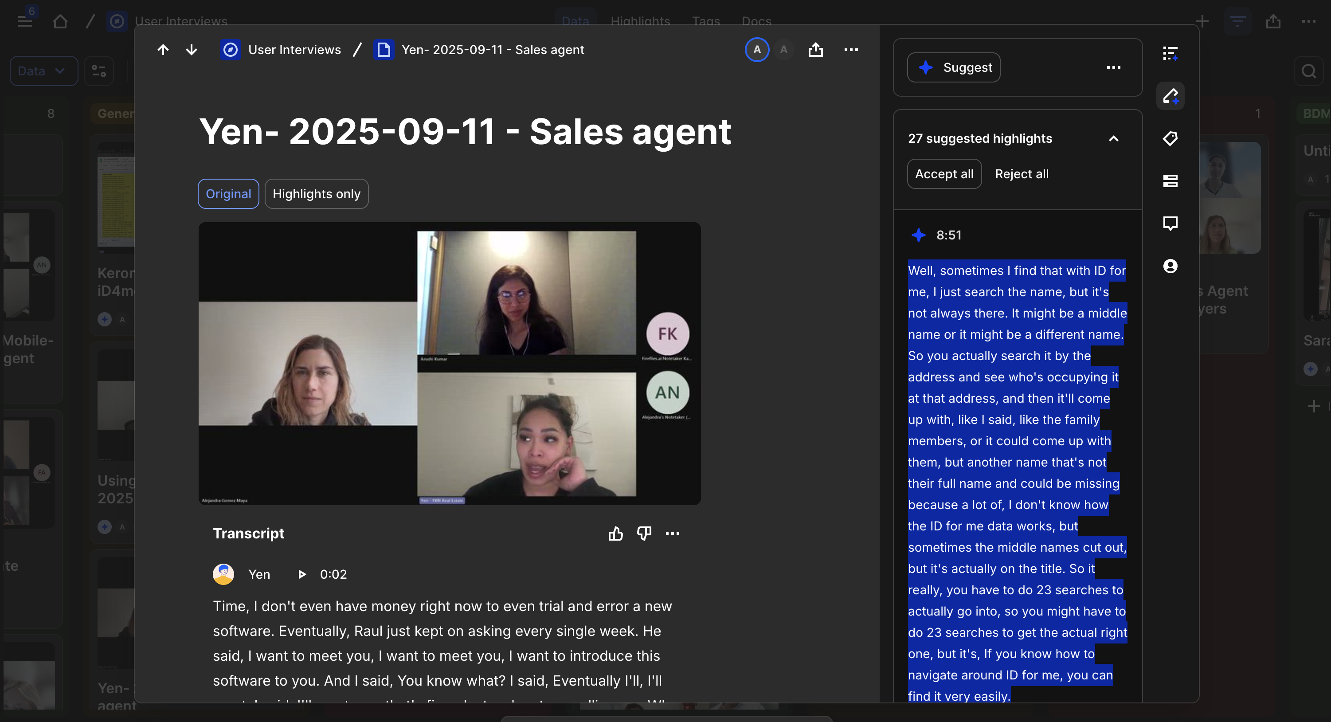This screenshot has width=1331, height=722.
Task: Open the fields sidebar panel
Action: pos(1170,181)
